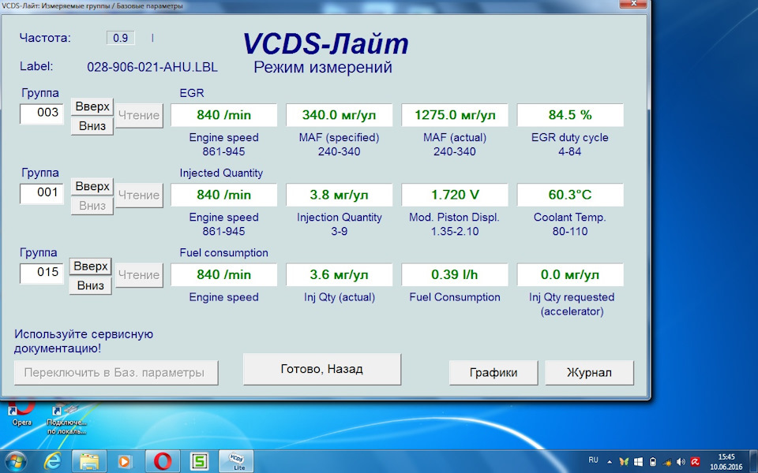Screen dimensions: 758x473
Task: Focus the group 003 number field
Action: [x=42, y=114]
